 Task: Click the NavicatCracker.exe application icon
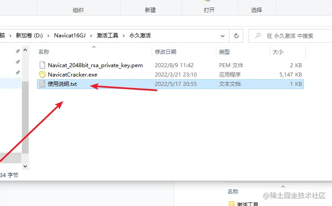[x=42, y=74]
